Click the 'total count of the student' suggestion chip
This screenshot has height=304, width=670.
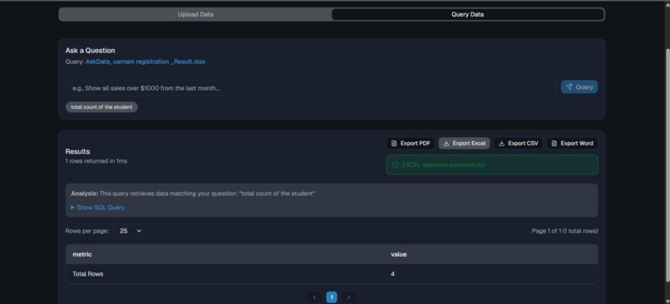(x=101, y=107)
